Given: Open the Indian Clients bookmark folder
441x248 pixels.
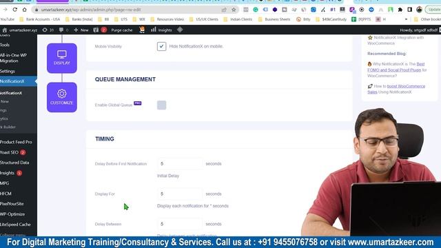Looking at the screenshot, I should click(x=238, y=19).
